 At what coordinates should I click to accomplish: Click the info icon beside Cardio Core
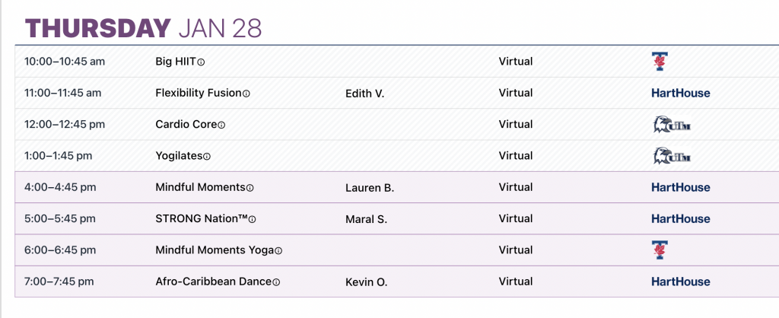pos(222,125)
